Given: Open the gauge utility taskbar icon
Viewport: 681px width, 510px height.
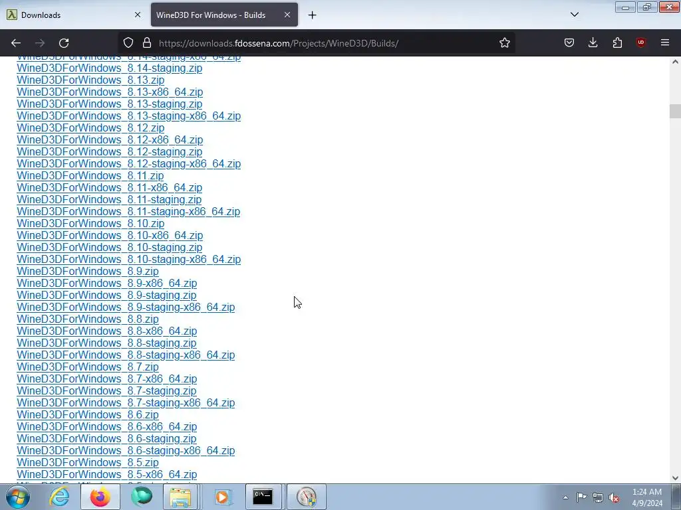Looking at the screenshot, I should tap(307, 497).
